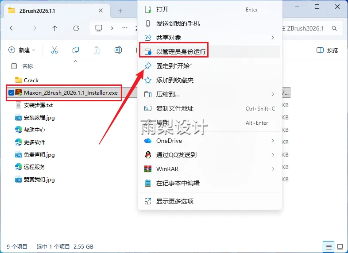Expand the OneDrive submenu arrow

point(273,141)
